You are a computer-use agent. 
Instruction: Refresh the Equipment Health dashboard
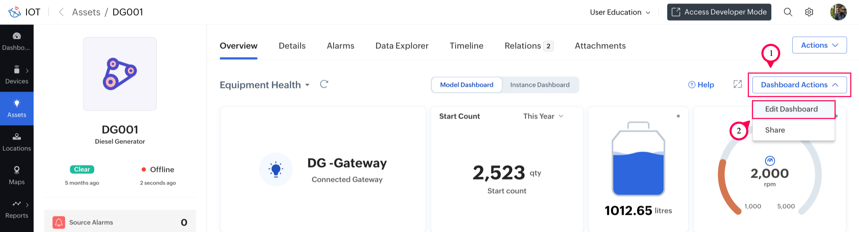pyautogui.click(x=324, y=84)
